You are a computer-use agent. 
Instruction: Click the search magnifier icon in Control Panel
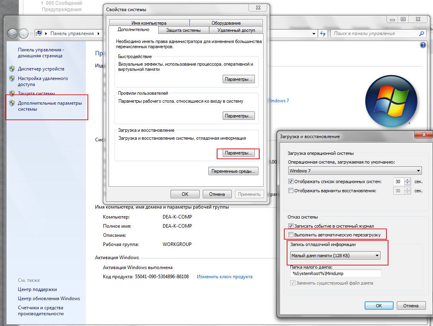coord(421,33)
